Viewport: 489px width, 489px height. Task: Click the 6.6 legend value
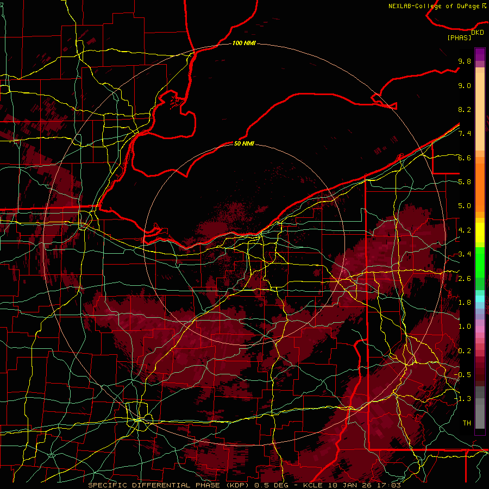(x=465, y=158)
